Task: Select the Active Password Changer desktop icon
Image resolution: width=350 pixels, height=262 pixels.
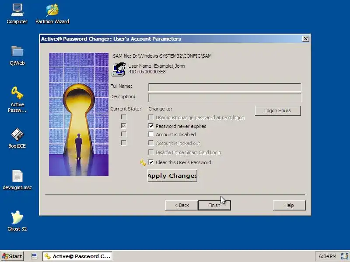Action: [x=17, y=100]
